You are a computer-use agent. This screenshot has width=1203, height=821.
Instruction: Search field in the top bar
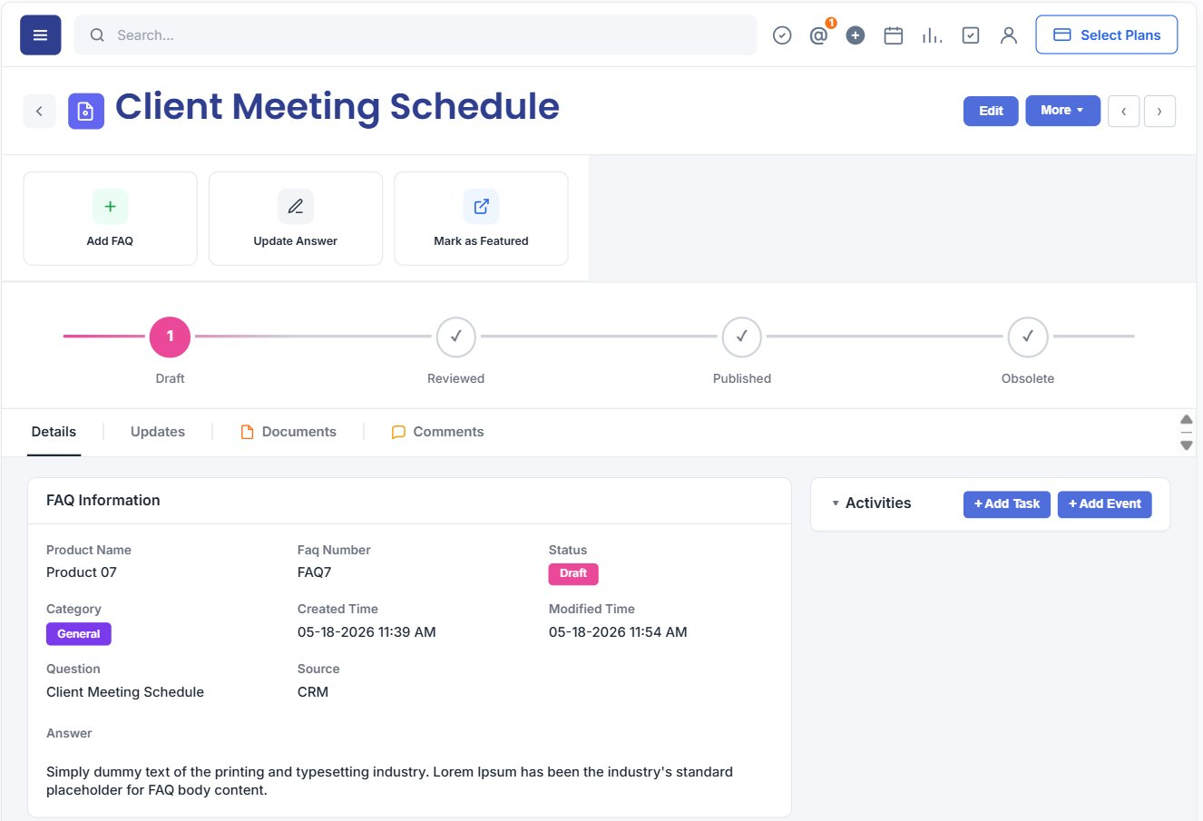click(416, 35)
